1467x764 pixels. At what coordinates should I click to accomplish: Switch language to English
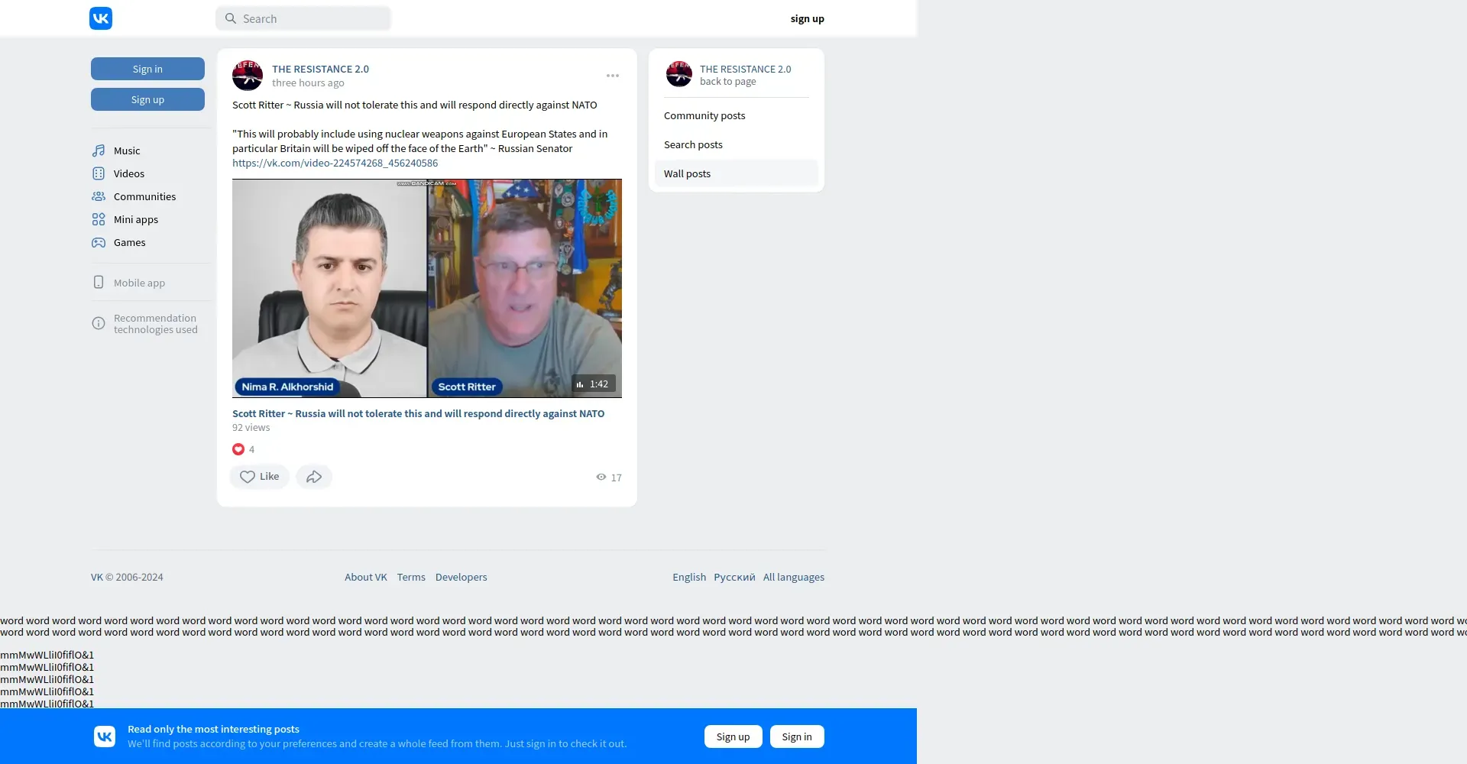689,577
